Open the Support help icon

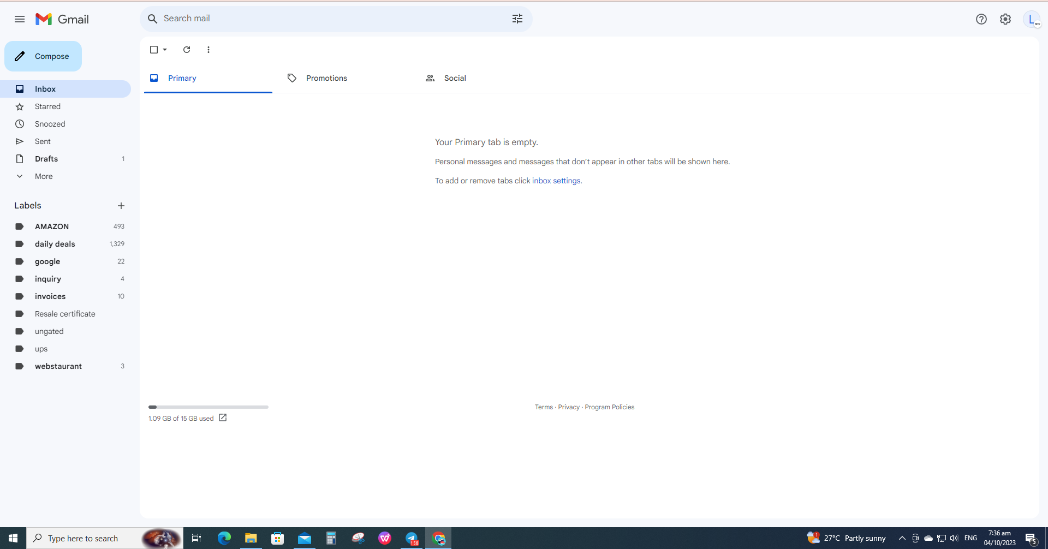(x=981, y=19)
